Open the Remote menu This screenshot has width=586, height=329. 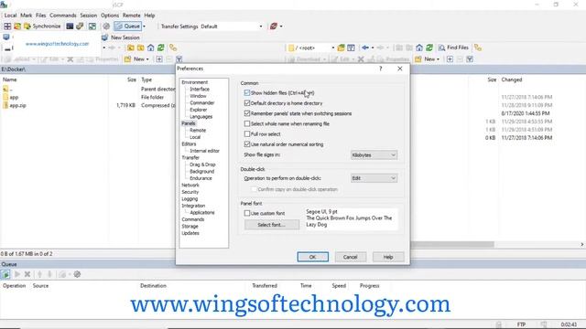point(132,16)
